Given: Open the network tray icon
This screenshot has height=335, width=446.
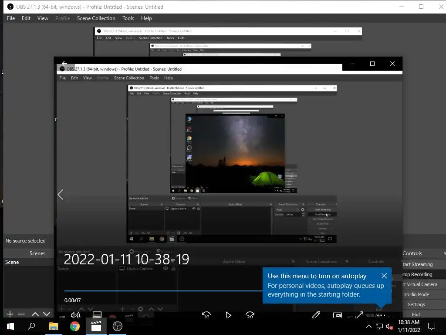Looking at the screenshot, I should click(x=379, y=326).
